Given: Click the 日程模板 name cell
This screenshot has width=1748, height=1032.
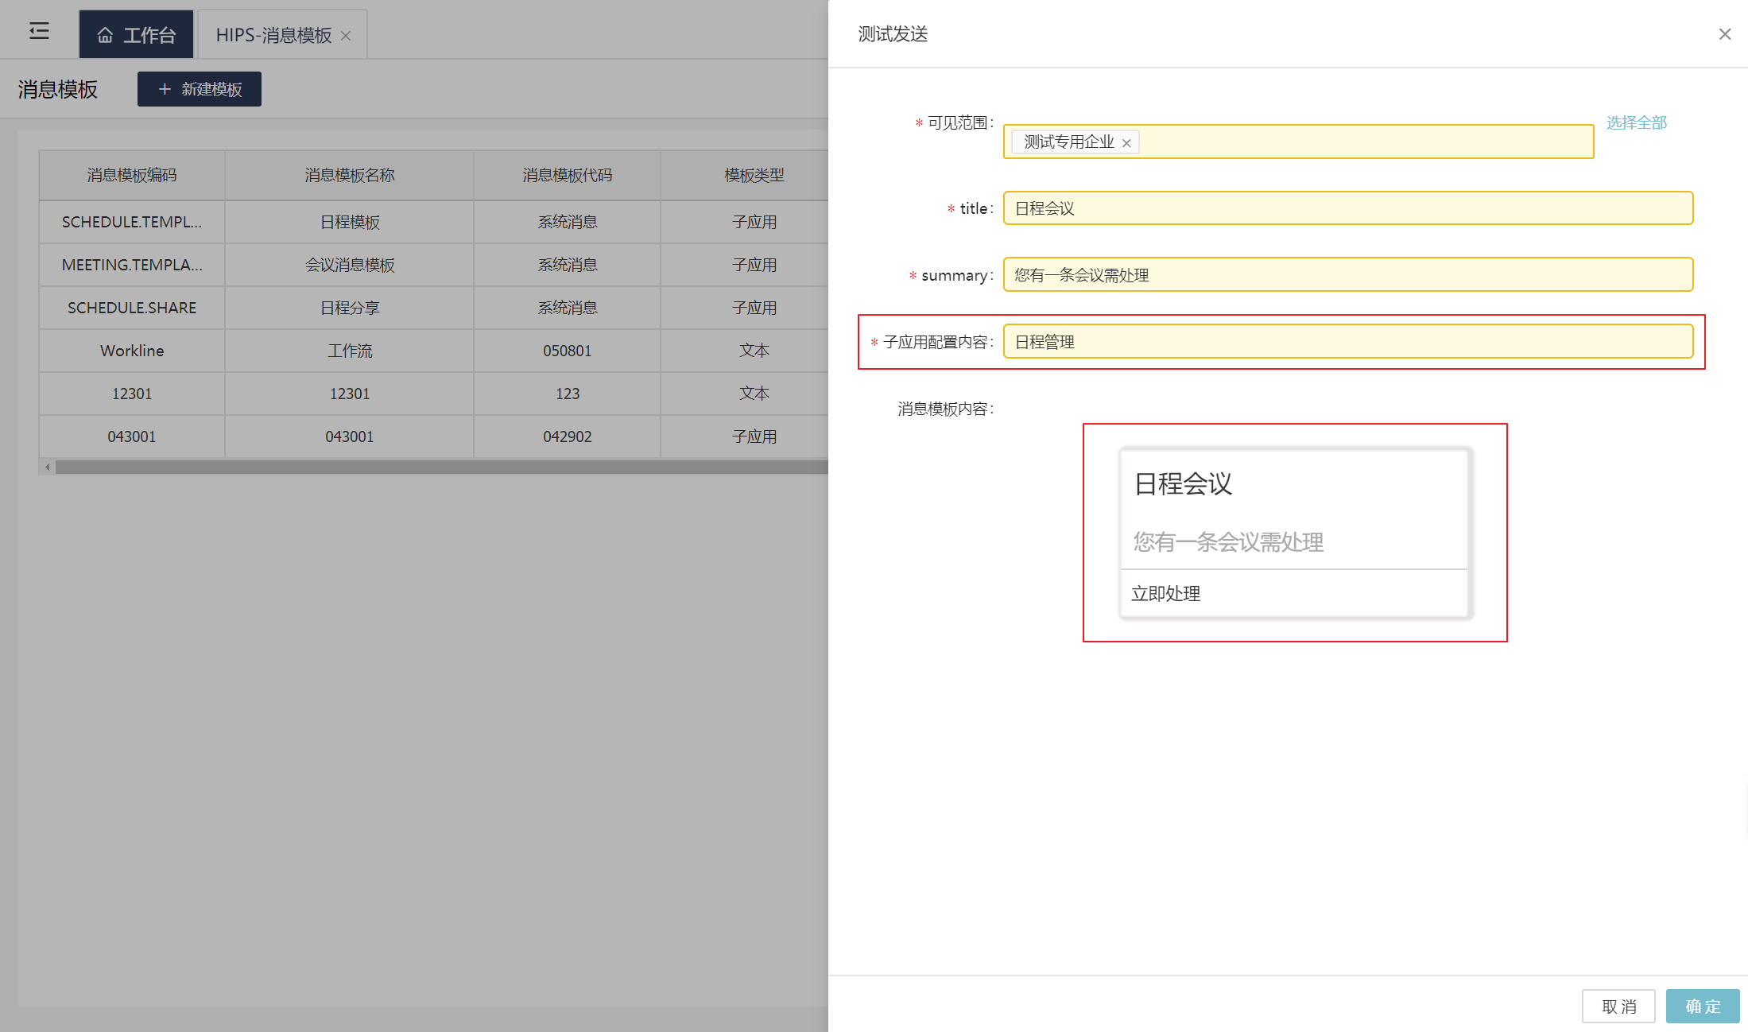Looking at the screenshot, I should click(x=350, y=222).
